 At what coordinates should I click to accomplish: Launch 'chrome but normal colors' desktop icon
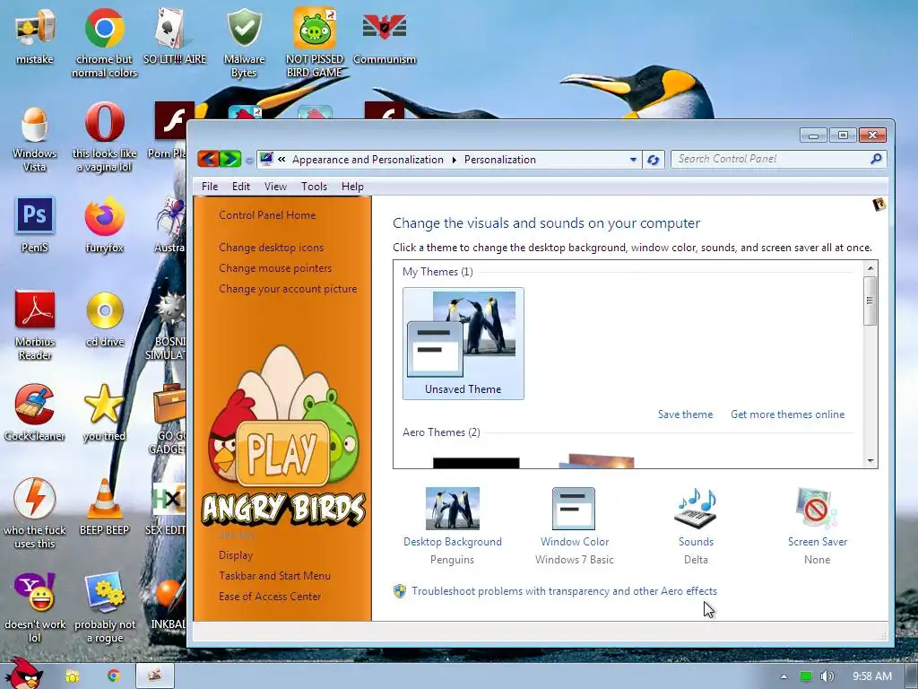click(104, 41)
